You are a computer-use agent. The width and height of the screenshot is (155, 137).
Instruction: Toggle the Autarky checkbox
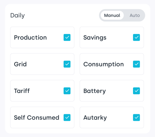click(x=136, y=118)
